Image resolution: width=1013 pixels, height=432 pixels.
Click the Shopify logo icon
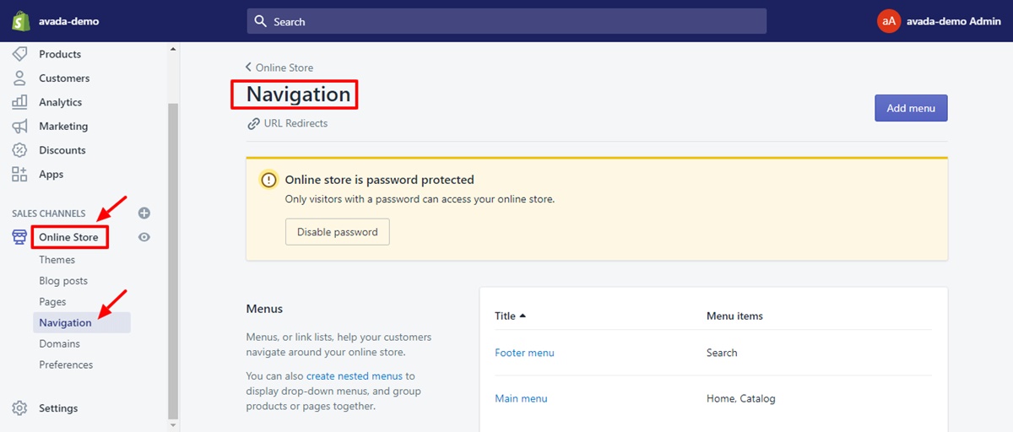coord(20,21)
